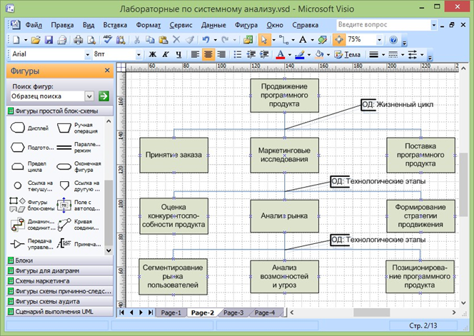
Task: Select the Динамическая соединительная линия shape
Action: click(x=33, y=225)
